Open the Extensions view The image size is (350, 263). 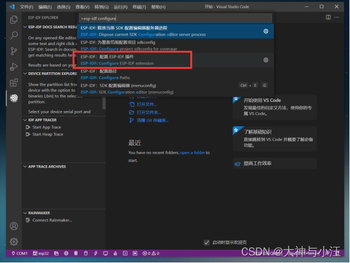click(14, 83)
